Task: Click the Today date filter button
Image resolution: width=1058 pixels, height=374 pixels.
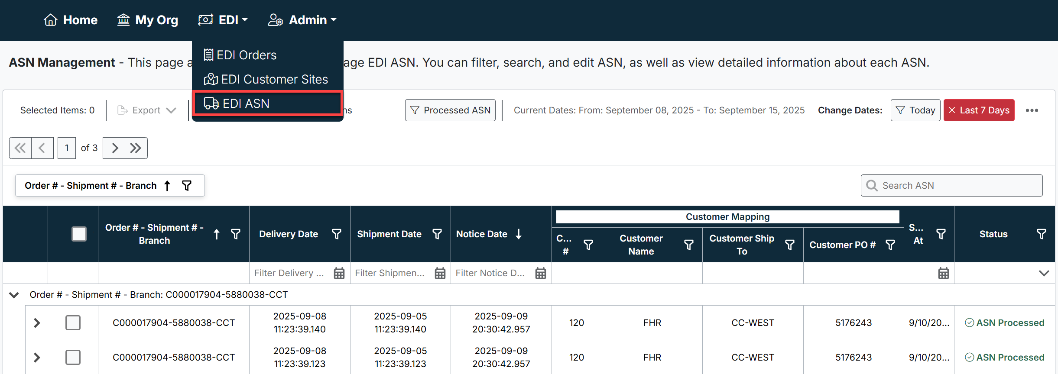Action: coord(915,110)
